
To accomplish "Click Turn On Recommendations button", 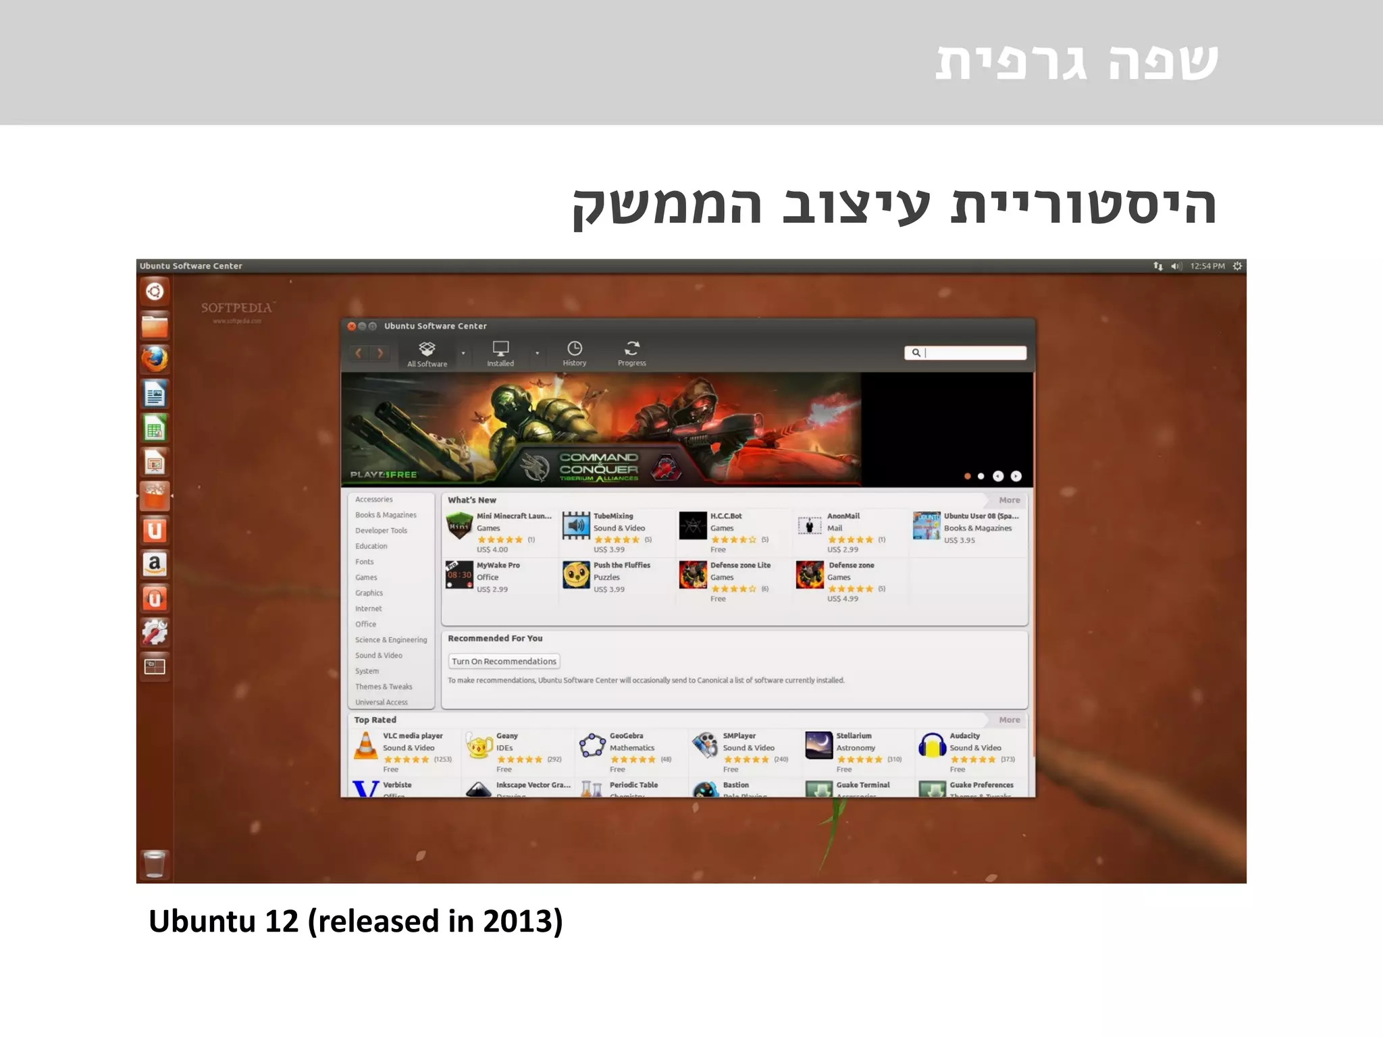I will tap(504, 662).
